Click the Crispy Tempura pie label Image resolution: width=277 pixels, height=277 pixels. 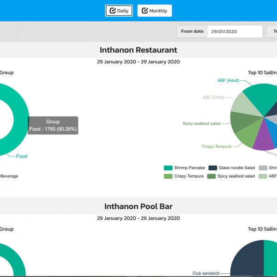coord(217,146)
